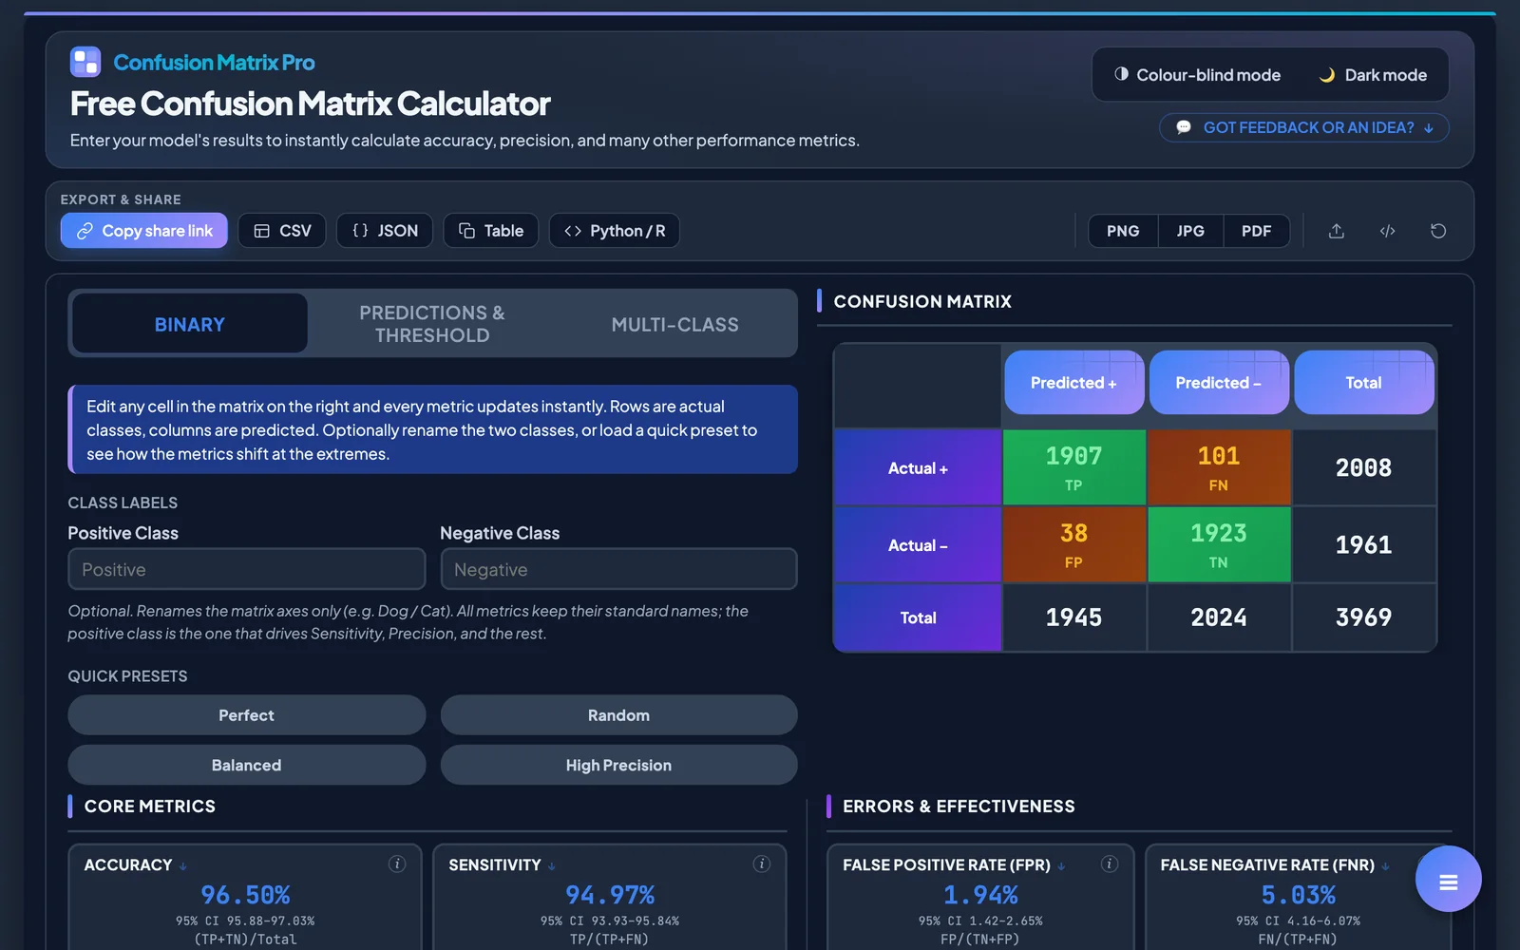This screenshot has width=1520, height=950.
Task: Click the Total column header
Action: pos(1363,382)
